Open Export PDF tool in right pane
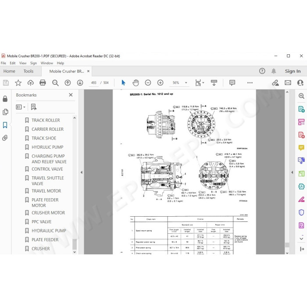Image resolution: width=307 pixels, height=307 pixels. (x=301, y=109)
